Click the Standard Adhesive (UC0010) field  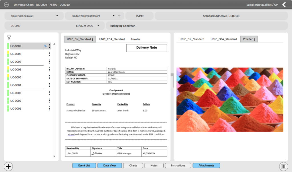pos(221,16)
